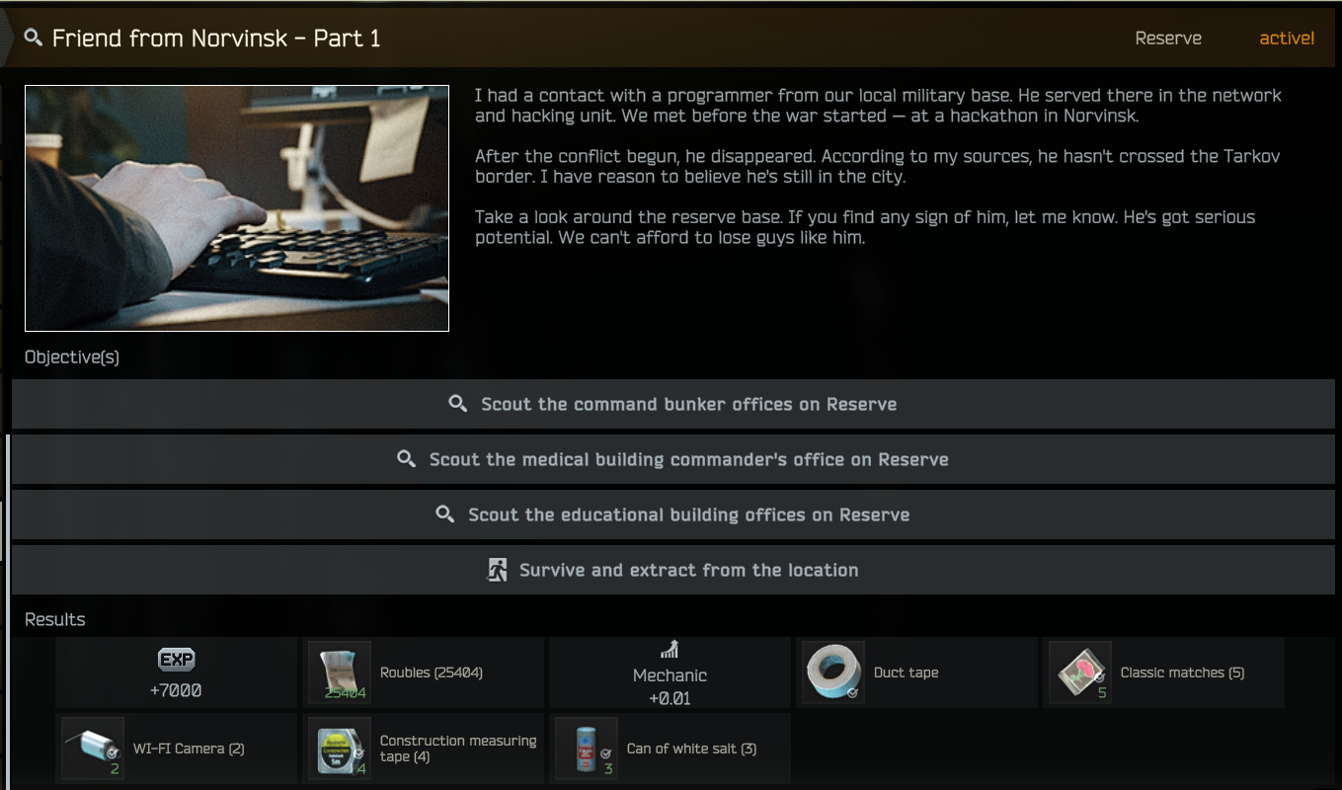Open the command bunker offices objective
The width and height of the screenshot is (1342, 790).
(673, 404)
